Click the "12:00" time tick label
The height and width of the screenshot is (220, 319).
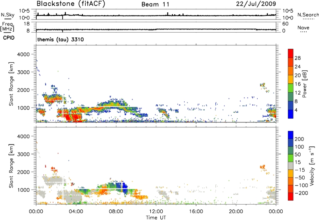click(156, 212)
